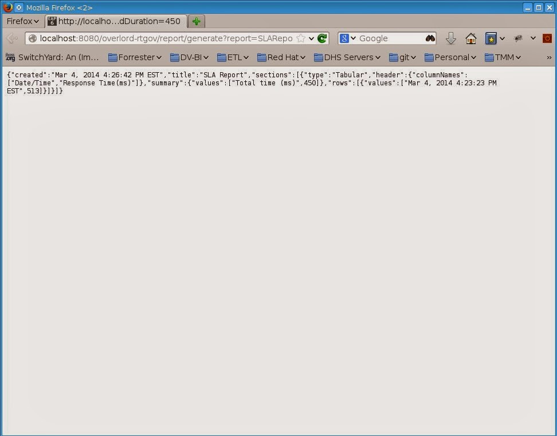Select the localhost SLA report tab

click(116, 21)
